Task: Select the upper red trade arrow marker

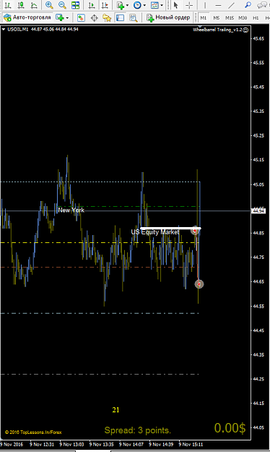Action: [x=196, y=231]
